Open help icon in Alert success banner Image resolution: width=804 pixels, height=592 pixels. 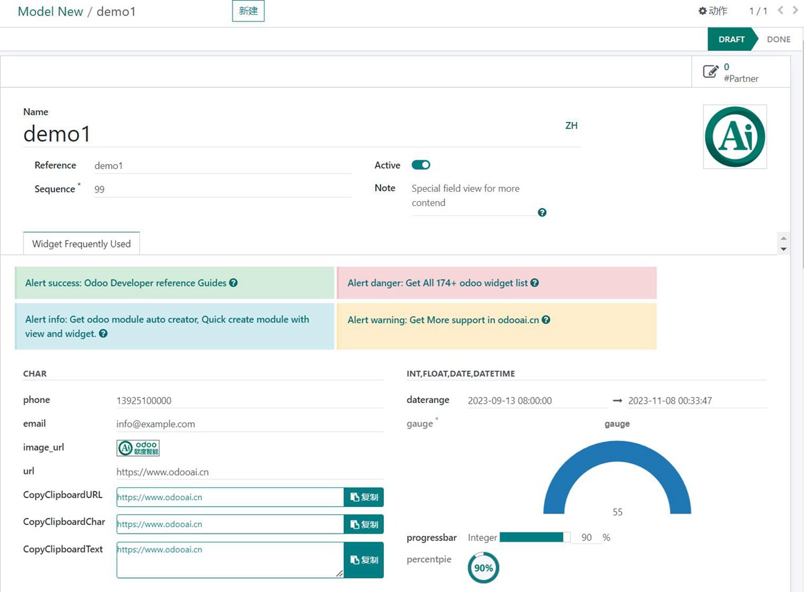(232, 283)
